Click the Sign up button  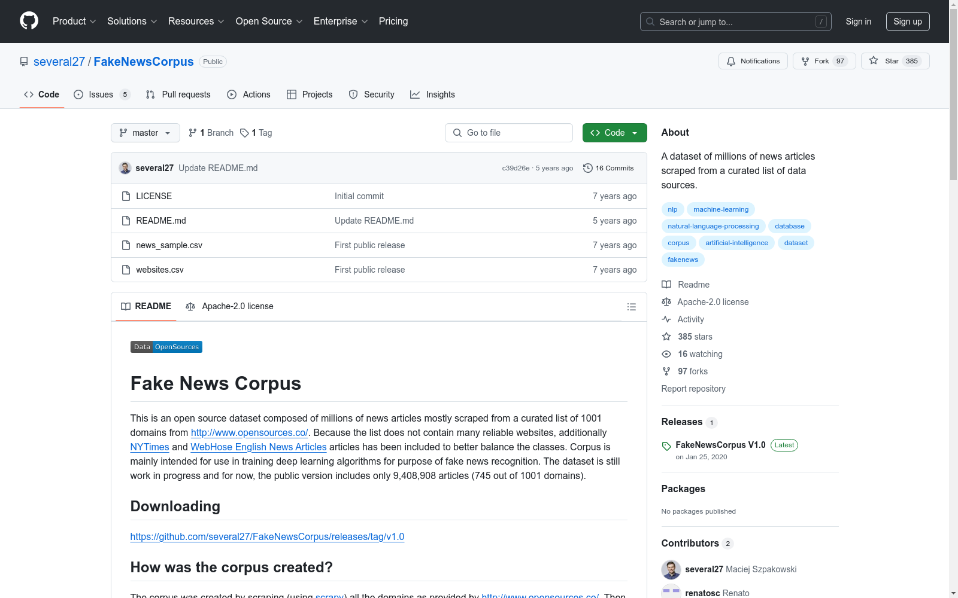[908, 22]
